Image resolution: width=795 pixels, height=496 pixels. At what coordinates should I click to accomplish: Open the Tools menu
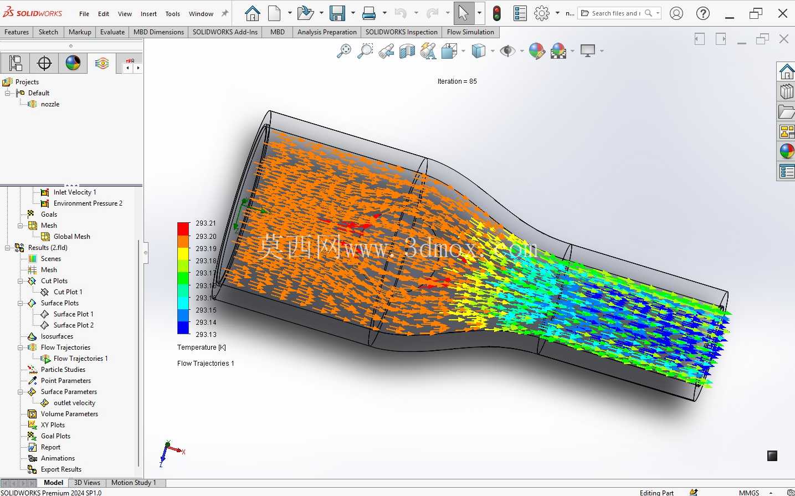[173, 14]
